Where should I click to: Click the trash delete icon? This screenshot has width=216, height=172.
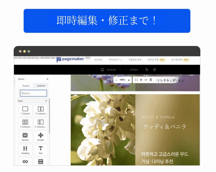(151, 80)
